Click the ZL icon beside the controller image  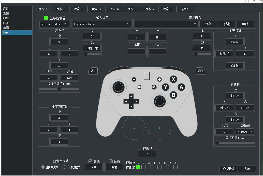[93, 71]
